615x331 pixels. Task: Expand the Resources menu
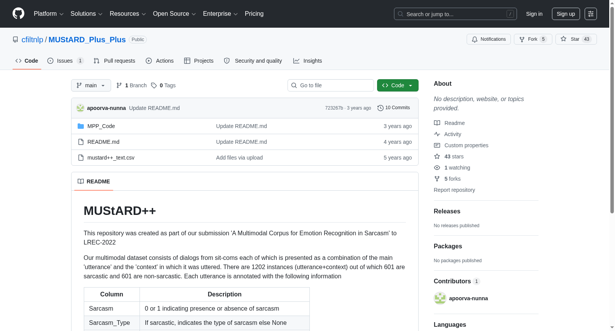[x=128, y=14]
